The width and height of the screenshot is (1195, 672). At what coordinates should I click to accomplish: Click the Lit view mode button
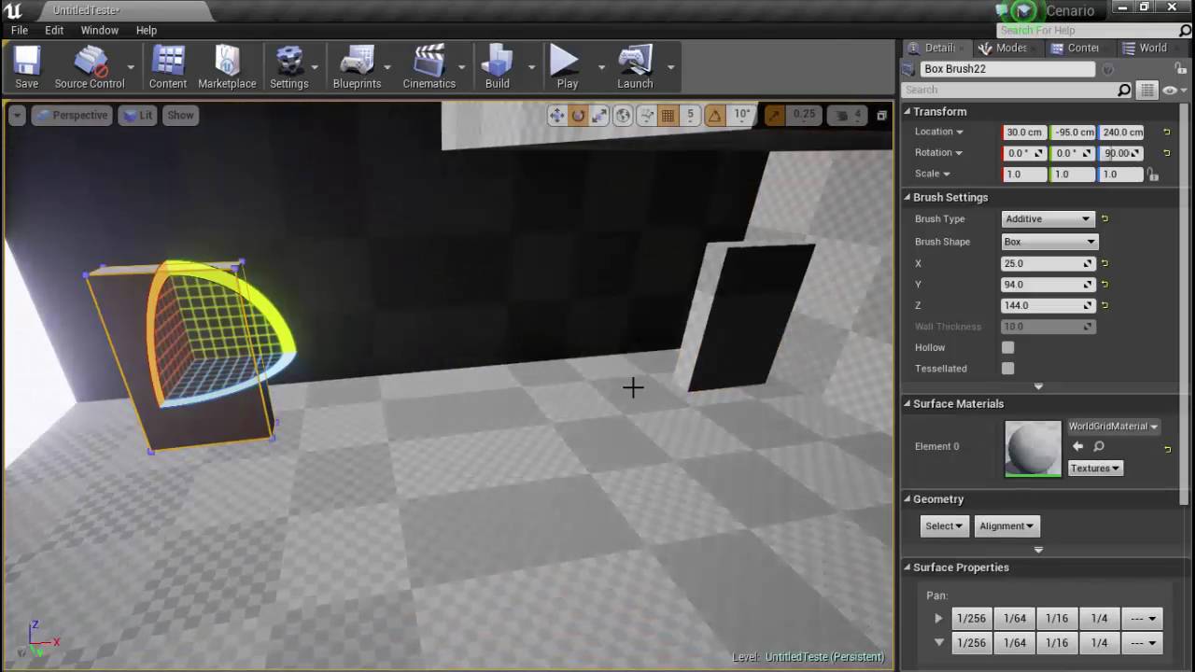click(x=138, y=115)
